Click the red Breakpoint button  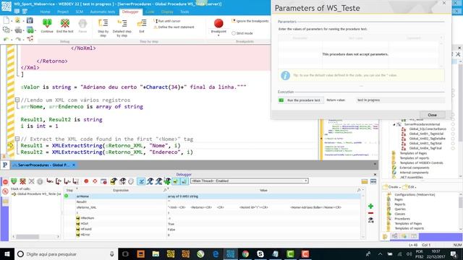(218, 24)
